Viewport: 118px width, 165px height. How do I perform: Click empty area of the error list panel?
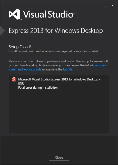(60, 110)
